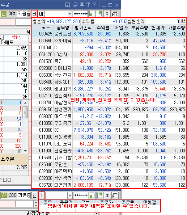
Task: Toggle the 30% button in top toolbar
Action: (12, 14)
